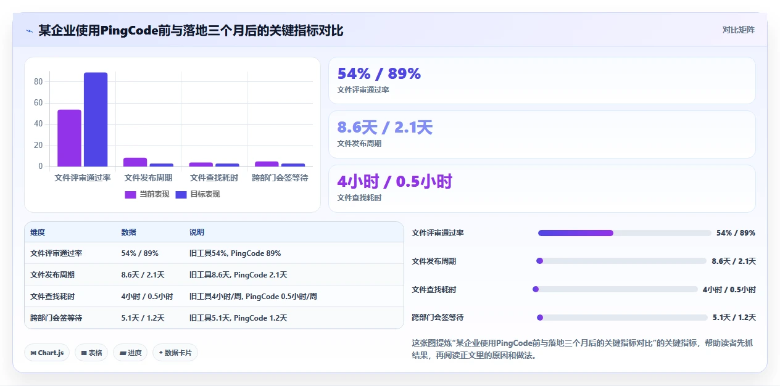Click table cell 旧工具54%, PingCode 89%

pos(235,253)
